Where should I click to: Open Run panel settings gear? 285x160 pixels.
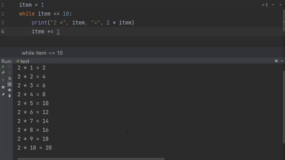pos(276,61)
